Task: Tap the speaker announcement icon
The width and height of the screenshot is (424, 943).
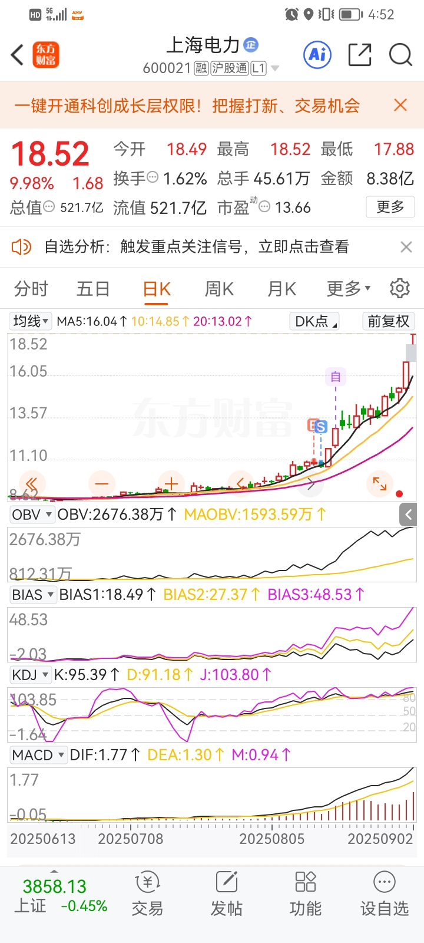Action: coord(21,246)
